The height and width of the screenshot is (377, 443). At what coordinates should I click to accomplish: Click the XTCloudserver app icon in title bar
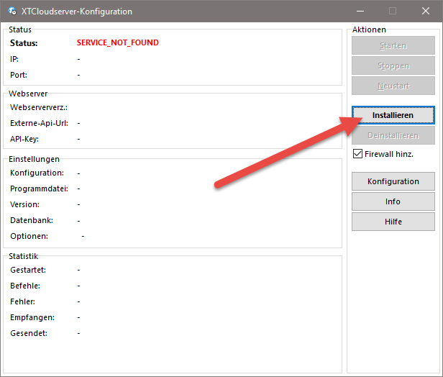coord(12,11)
